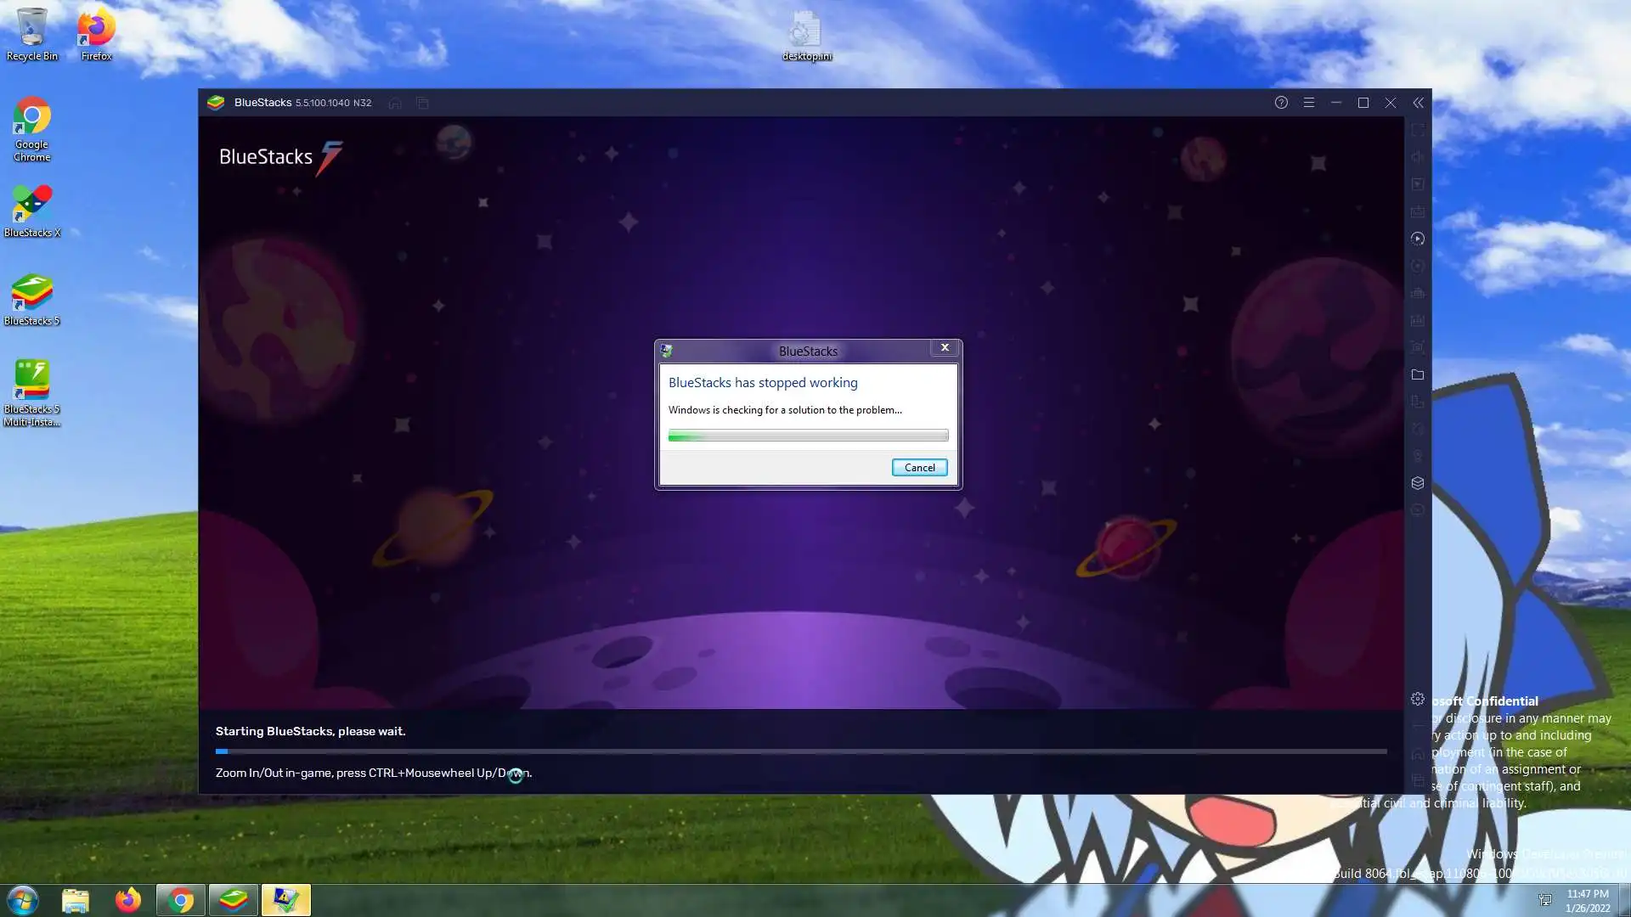Click the taskbar clock showing 11:47 PM
Screen dimensions: 1631x917
1587,900
